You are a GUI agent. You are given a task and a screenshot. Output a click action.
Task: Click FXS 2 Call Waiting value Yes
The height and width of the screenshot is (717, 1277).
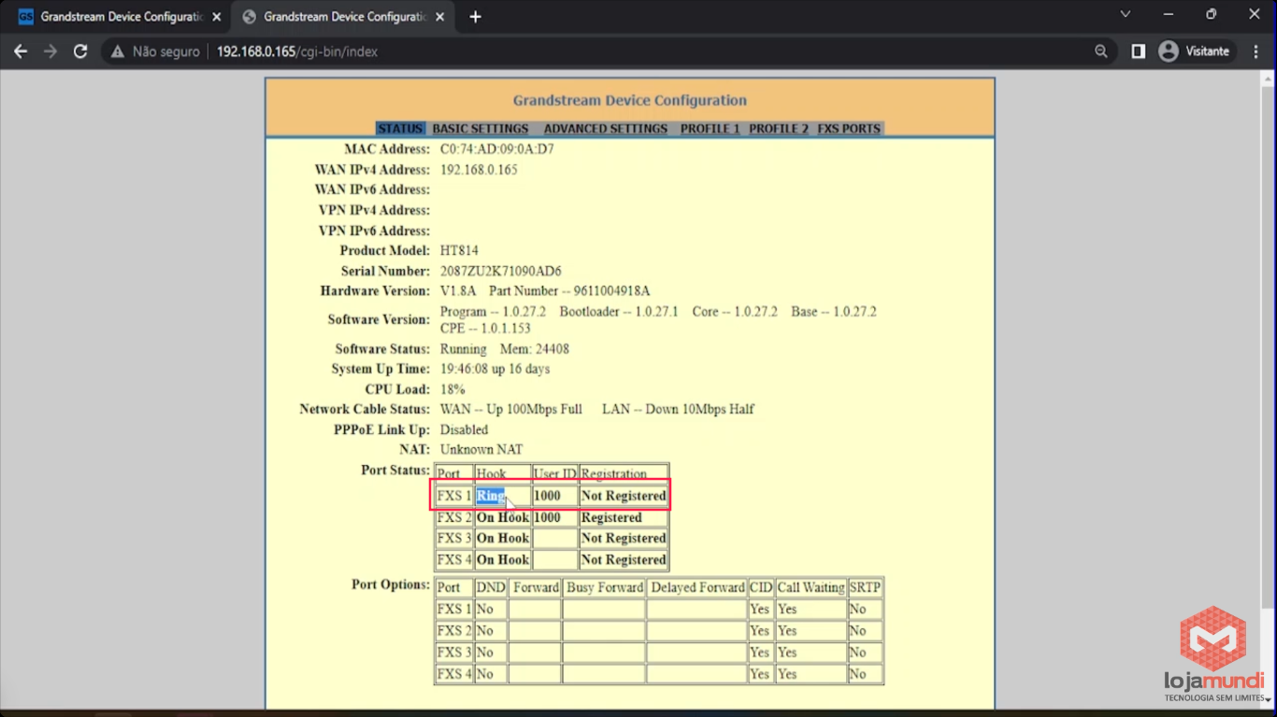[x=787, y=631]
